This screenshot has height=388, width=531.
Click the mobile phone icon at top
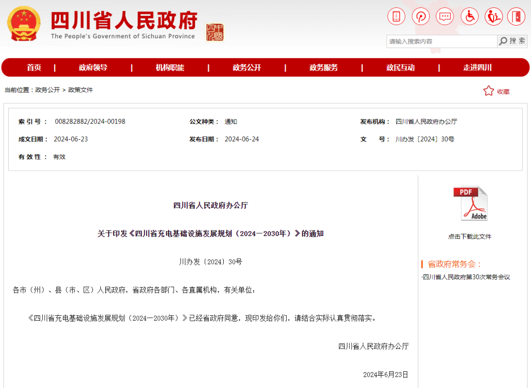coord(396,17)
